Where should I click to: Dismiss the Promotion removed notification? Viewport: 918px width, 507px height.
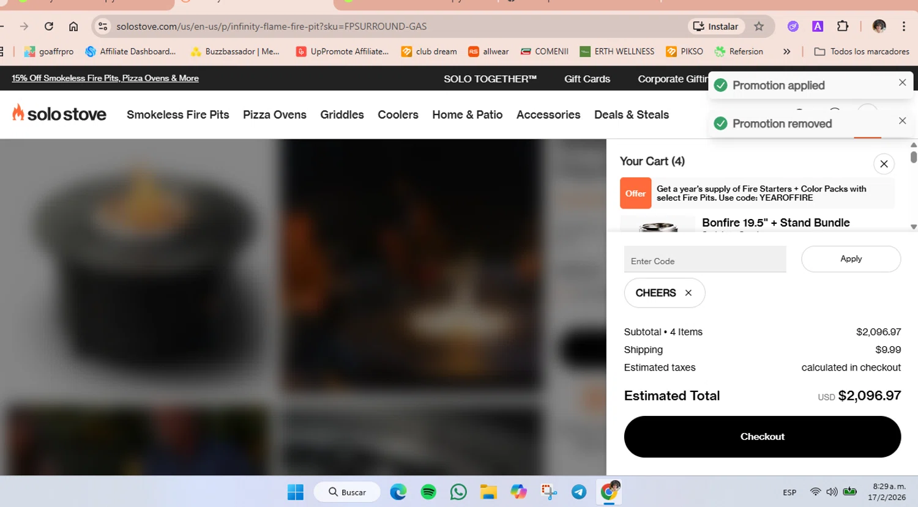[x=902, y=121]
